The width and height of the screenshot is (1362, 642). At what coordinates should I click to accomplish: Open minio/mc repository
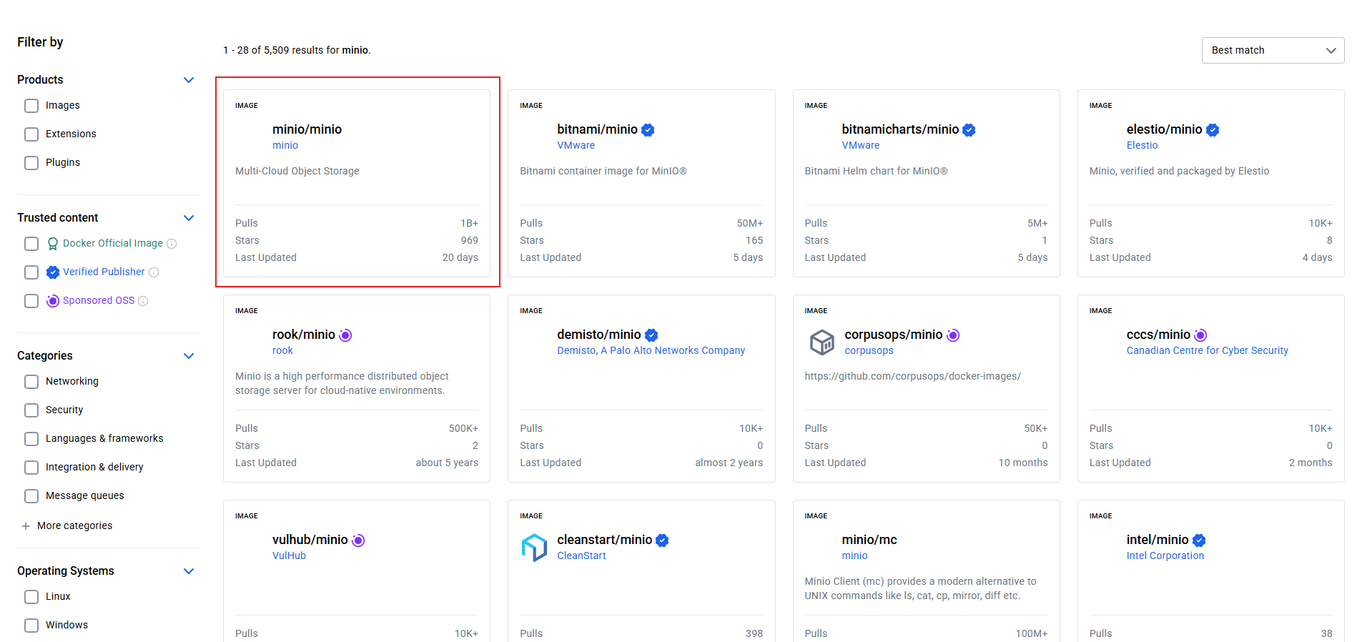coord(869,540)
